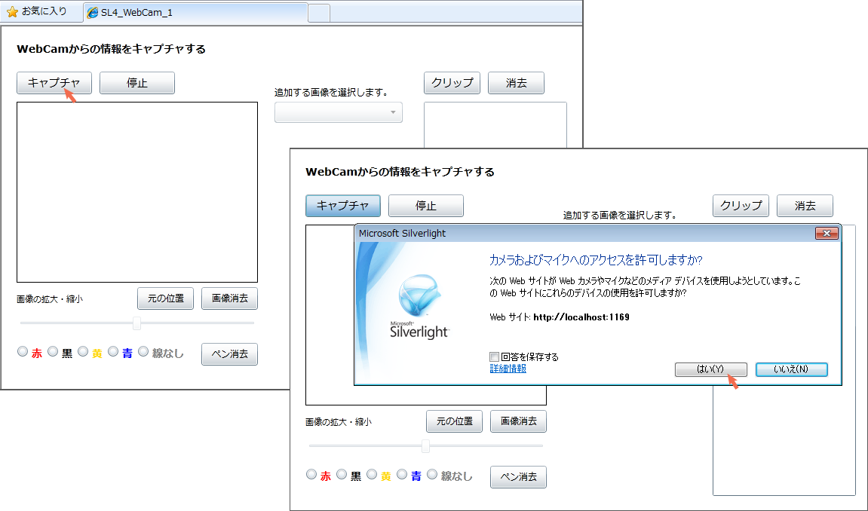Click 消去 button in the back window
868x511 pixels.
pos(516,83)
